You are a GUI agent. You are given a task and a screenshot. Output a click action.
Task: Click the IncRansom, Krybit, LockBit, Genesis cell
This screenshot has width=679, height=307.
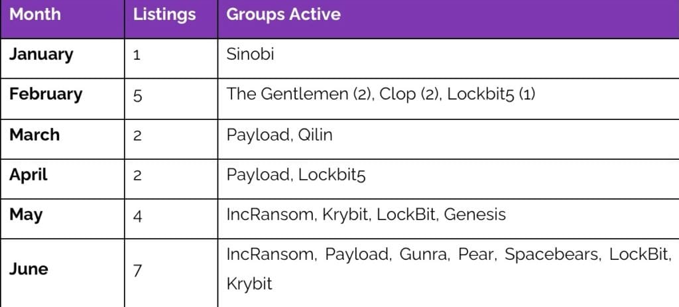(366, 215)
